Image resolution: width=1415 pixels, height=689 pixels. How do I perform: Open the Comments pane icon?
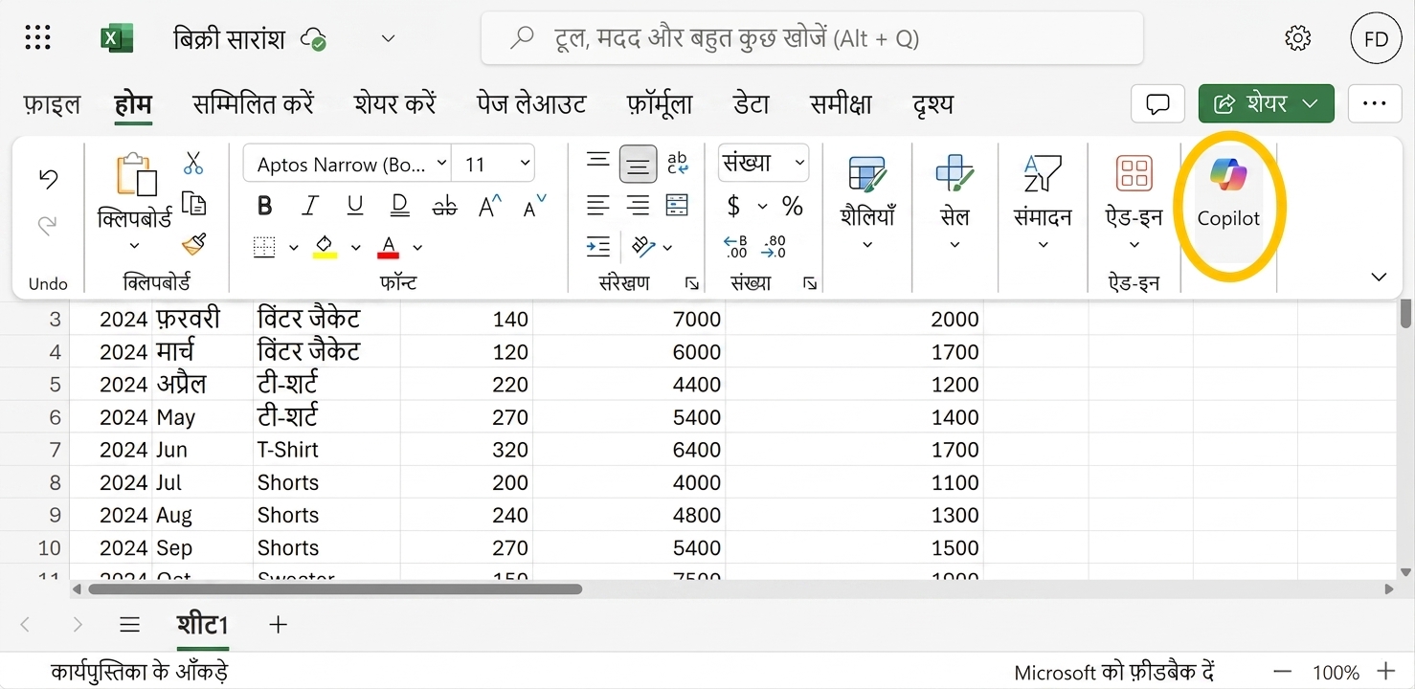click(x=1158, y=103)
